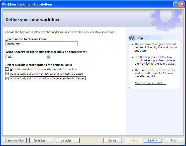Viewport: 186px width, 146px height.
Task: Click the title bar help button
Action: click(176, 5)
